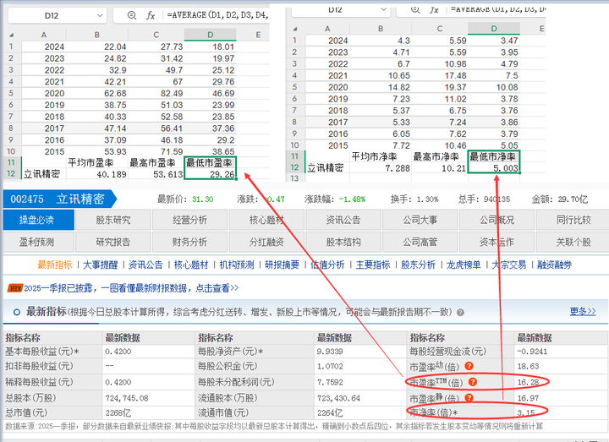
Task: Select cell value 29.26 in the 市盈率 sheet
Action: click(x=210, y=174)
